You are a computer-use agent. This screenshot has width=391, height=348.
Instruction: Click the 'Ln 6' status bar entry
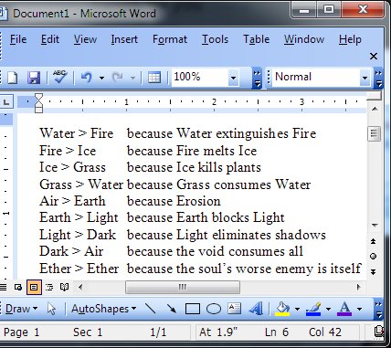point(277,332)
